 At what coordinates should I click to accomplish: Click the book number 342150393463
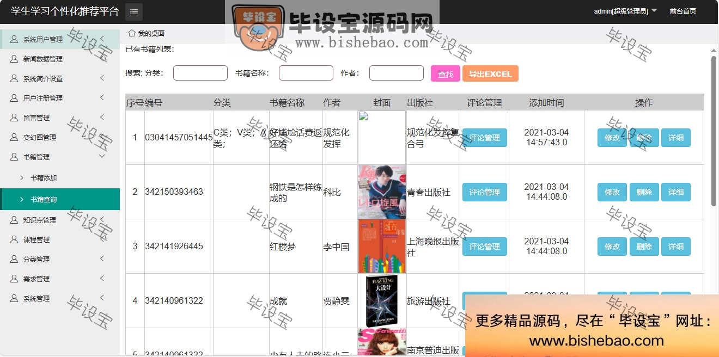(x=174, y=192)
